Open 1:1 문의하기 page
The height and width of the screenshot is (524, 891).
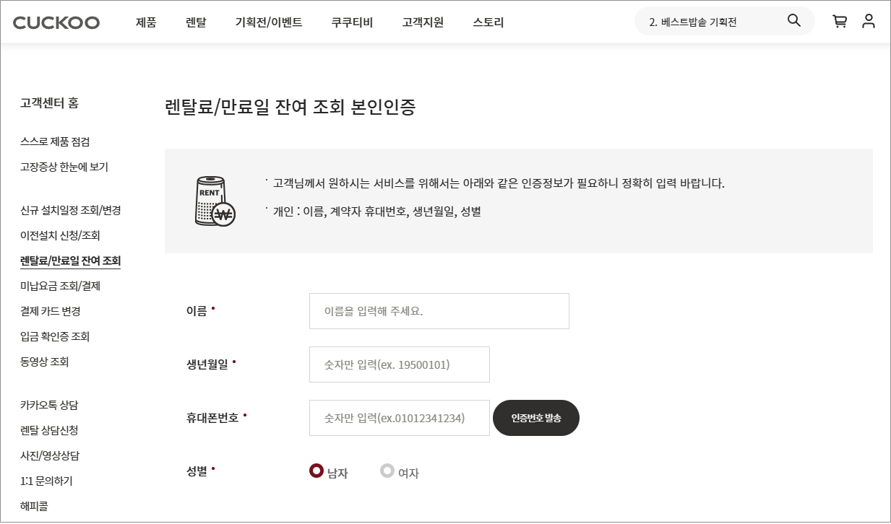pyautogui.click(x=46, y=481)
